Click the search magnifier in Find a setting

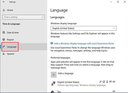point(42,17)
